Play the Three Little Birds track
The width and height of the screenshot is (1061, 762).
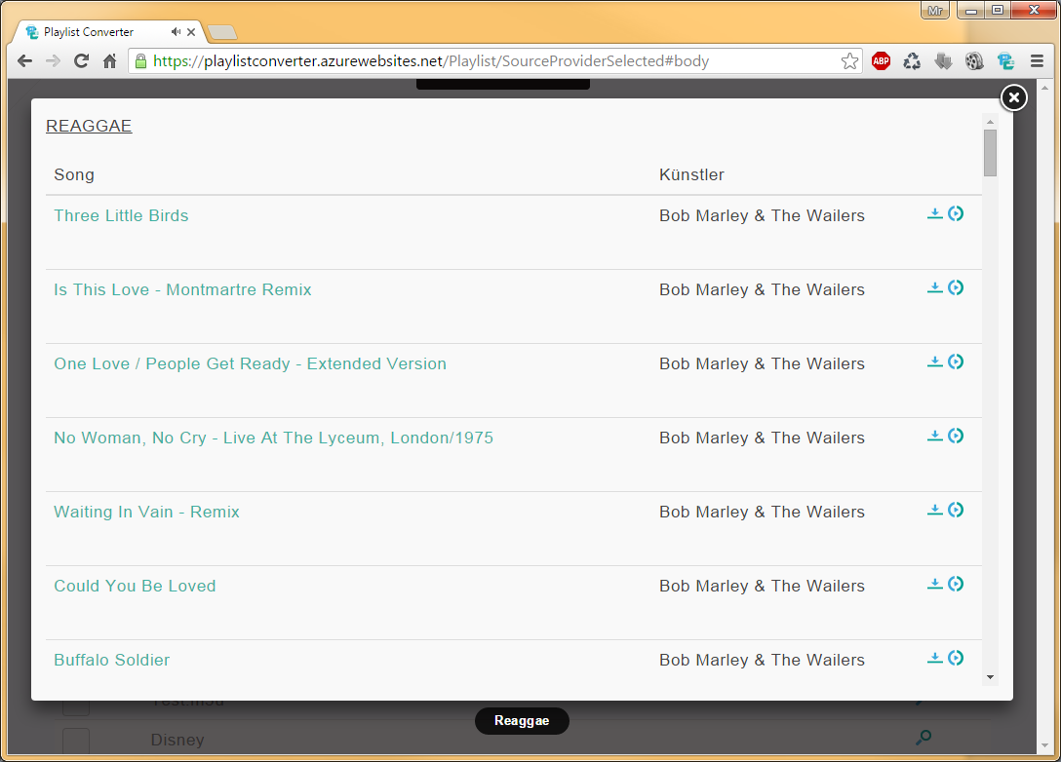[956, 213]
